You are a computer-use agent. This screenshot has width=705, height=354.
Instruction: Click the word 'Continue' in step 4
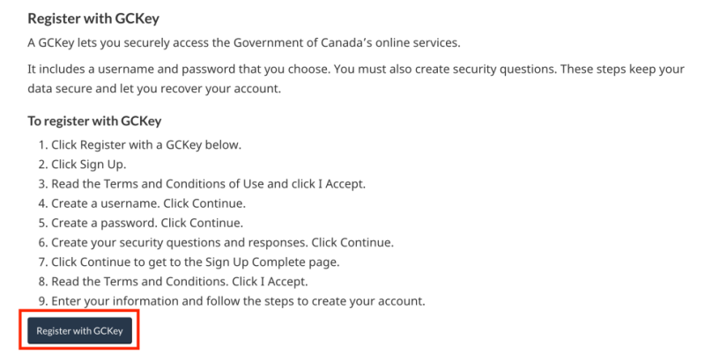219,203
